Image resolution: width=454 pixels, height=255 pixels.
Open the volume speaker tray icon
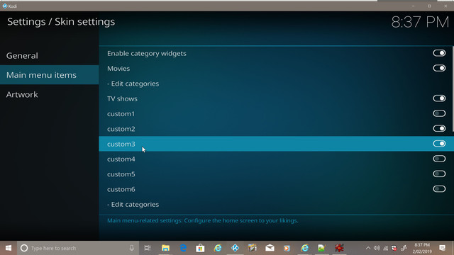click(x=377, y=248)
